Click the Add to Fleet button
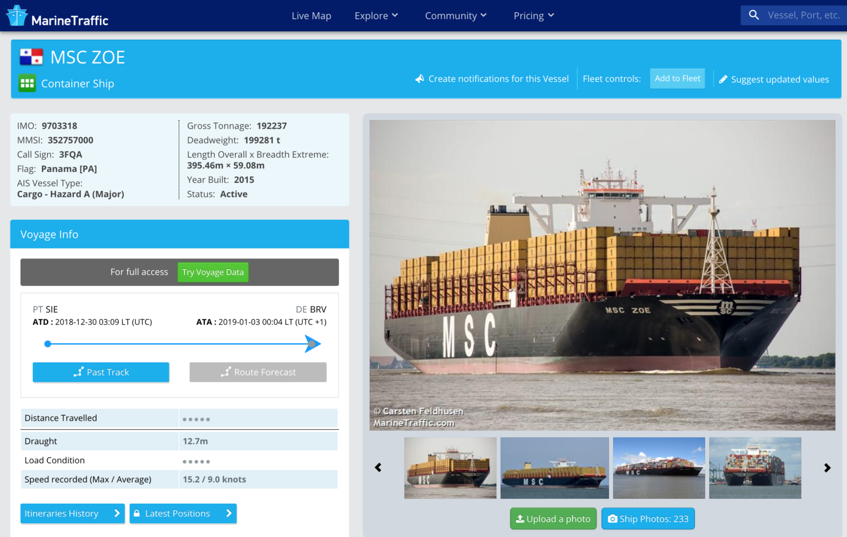Screen dimensions: 847x537 tap(677, 78)
